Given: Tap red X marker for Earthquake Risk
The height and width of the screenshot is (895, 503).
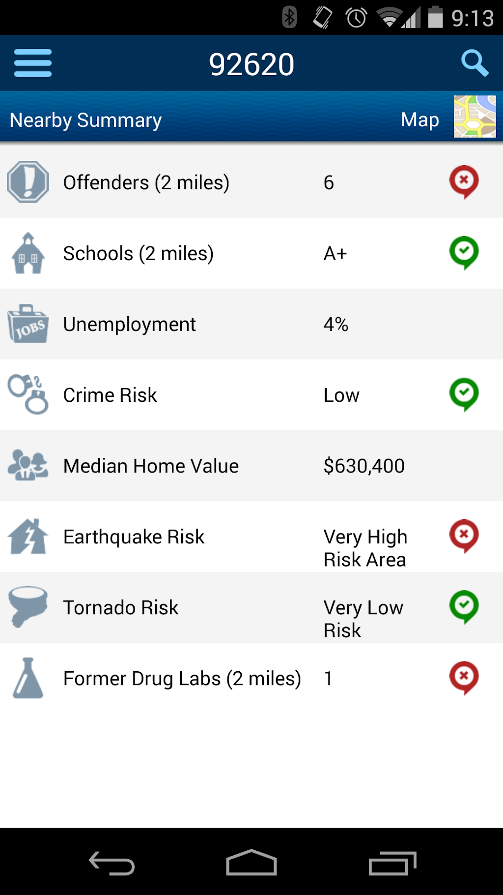Looking at the screenshot, I should pyautogui.click(x=464, y=536).
